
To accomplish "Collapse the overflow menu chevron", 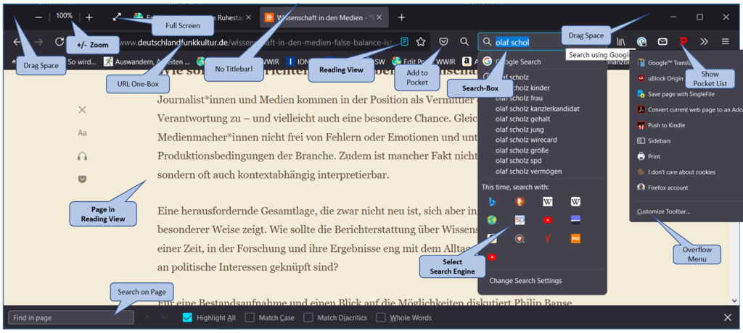I will (704, 42).
